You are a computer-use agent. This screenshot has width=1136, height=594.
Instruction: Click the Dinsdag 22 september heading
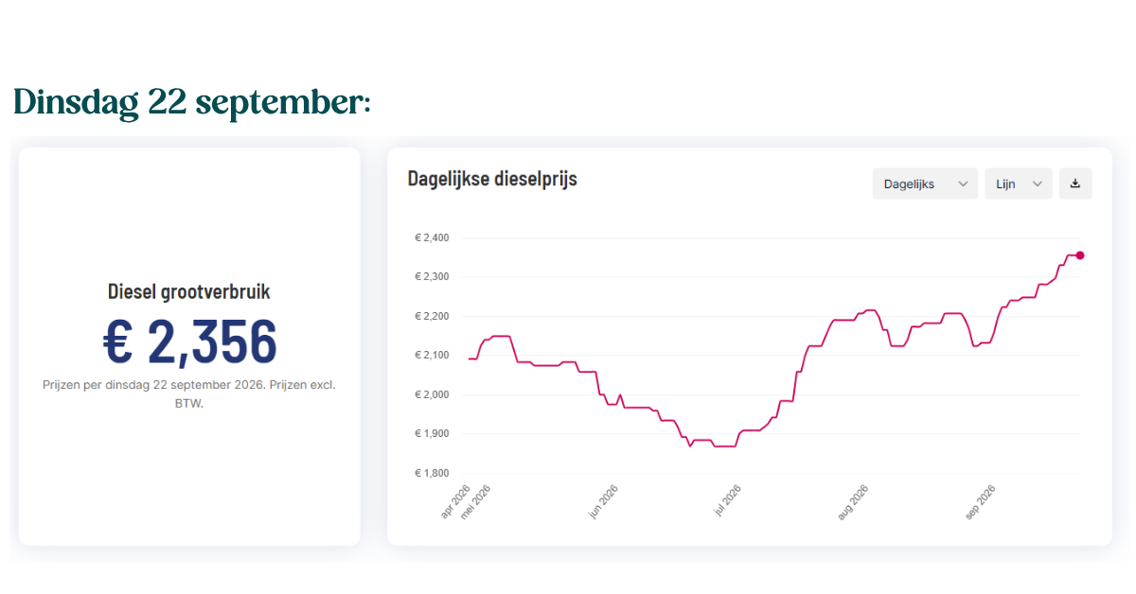(x=191, y=102)
